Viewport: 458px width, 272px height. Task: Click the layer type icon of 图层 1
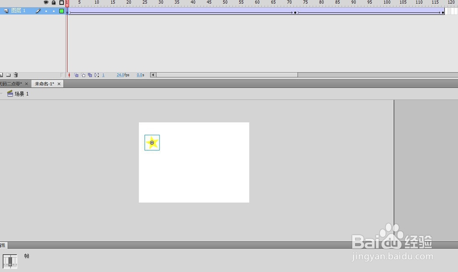coord(6,11)
